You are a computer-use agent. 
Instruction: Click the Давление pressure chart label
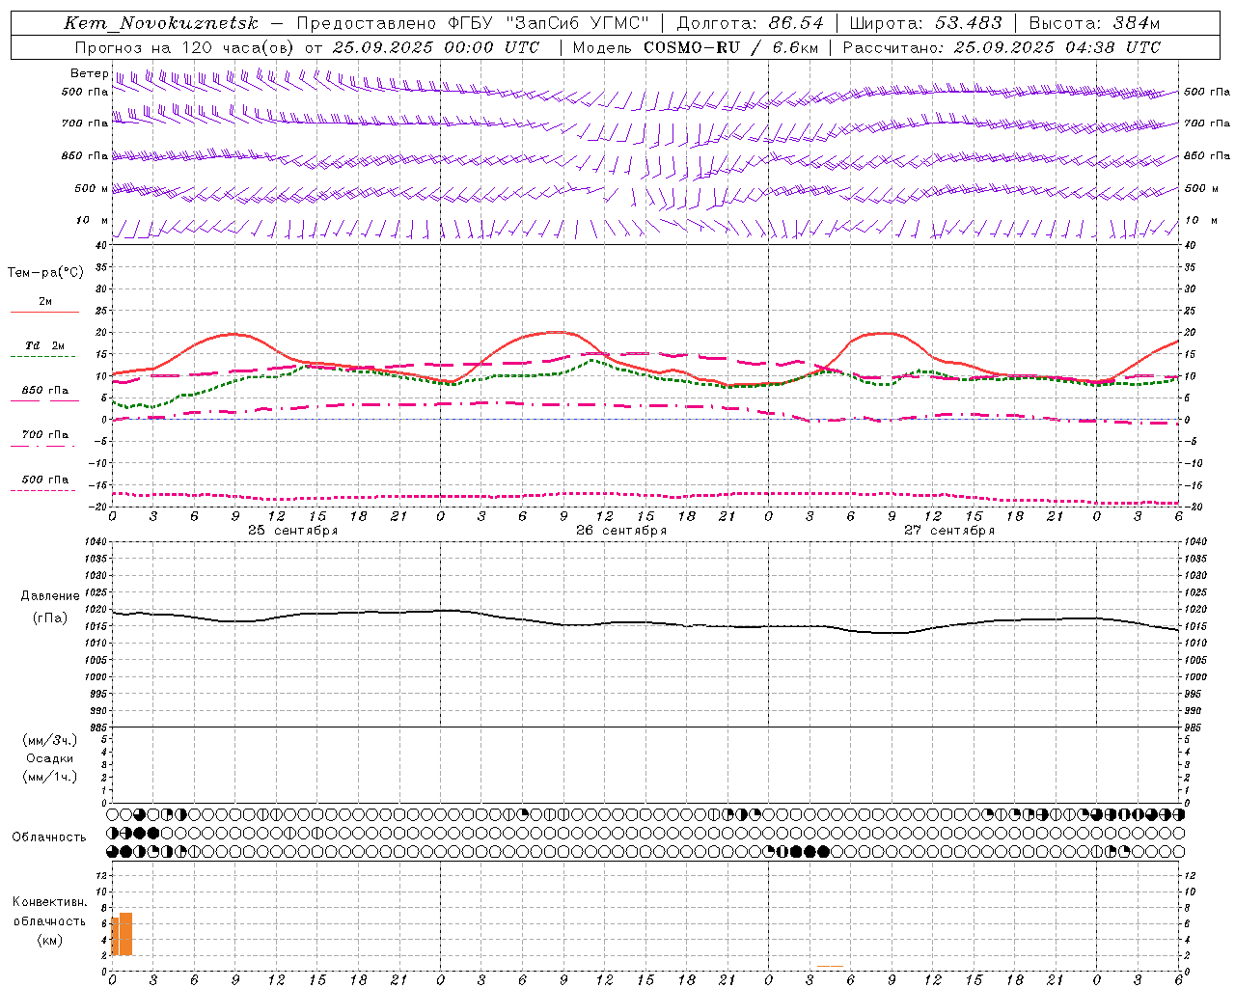(x=50, y=596)
